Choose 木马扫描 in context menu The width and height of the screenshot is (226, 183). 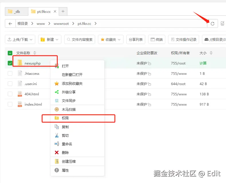coord(77,110)
